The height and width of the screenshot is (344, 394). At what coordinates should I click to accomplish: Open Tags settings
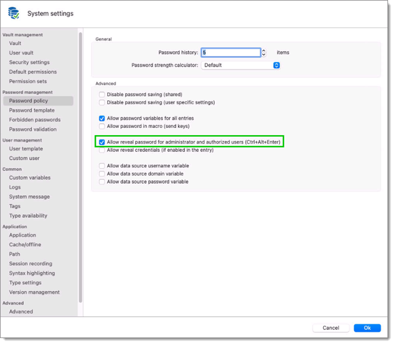tap(15, 207)
